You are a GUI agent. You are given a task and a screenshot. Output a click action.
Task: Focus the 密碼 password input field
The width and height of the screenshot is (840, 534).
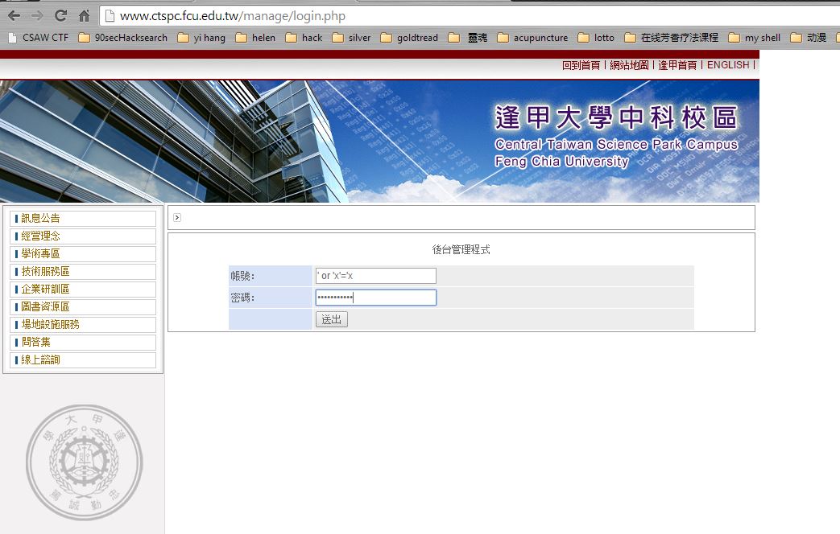coord(376,298)
